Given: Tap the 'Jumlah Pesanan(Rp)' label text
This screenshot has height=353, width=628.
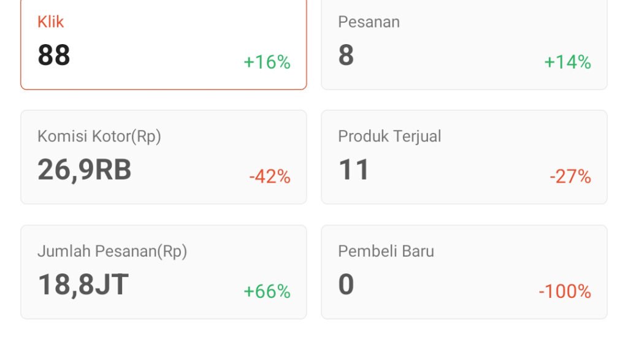Looking at the screenshot, I should (112, 251).
